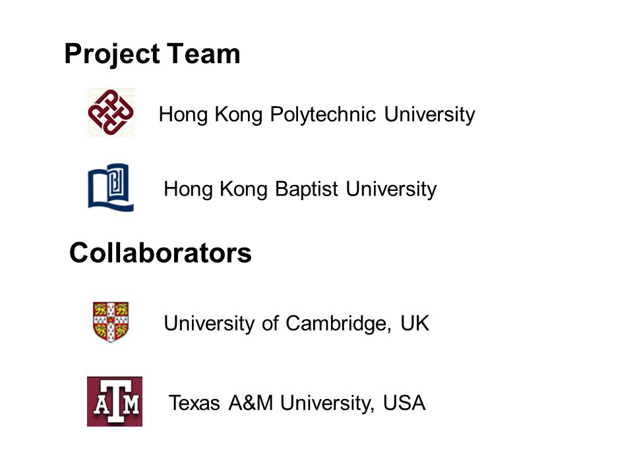The width and height of the screenshot is (633, 474).
Task: Click the Hong Kong Baptist University book logo
Action: [x=111, y=188]
